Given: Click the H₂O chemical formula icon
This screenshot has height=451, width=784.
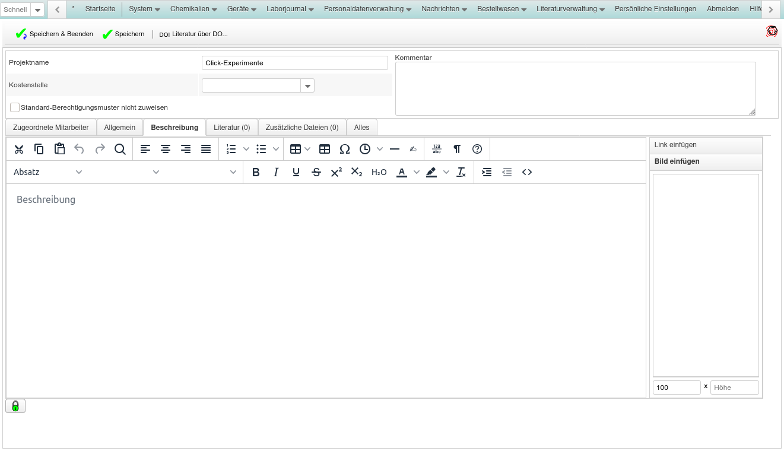Looking at the screenshot, I should coord(379,172).
